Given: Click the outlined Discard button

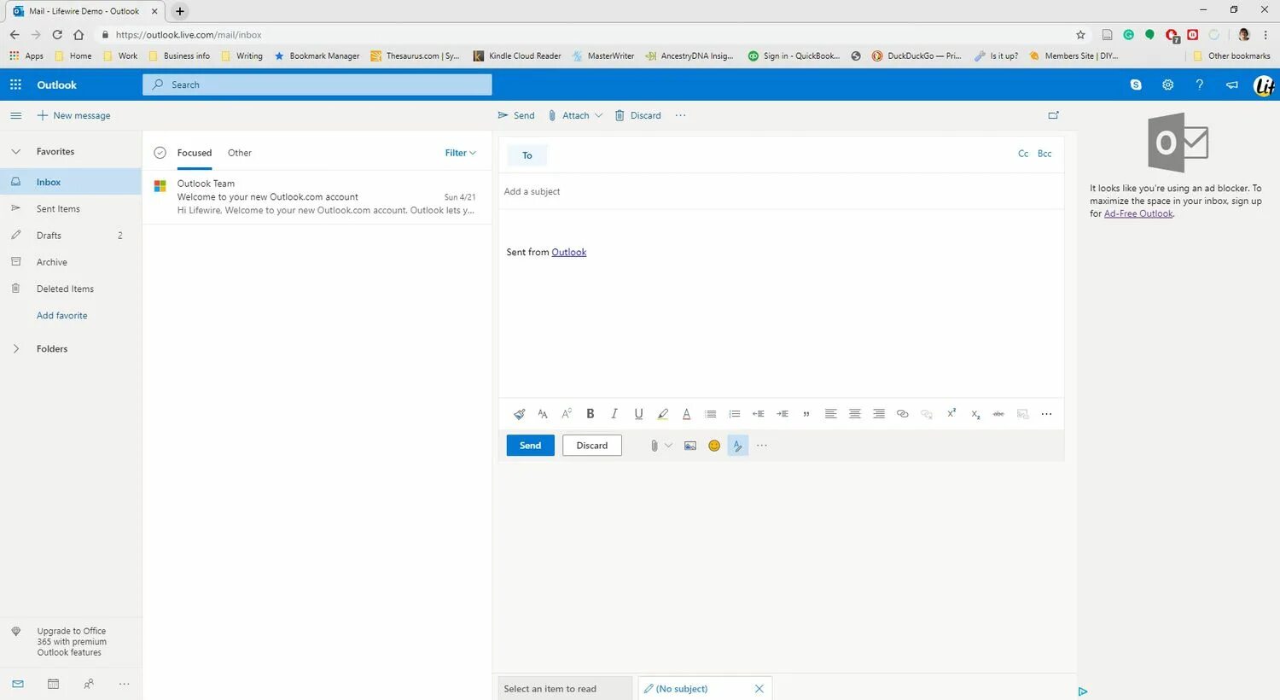Looking at the screenshot, I should [592, 446].
